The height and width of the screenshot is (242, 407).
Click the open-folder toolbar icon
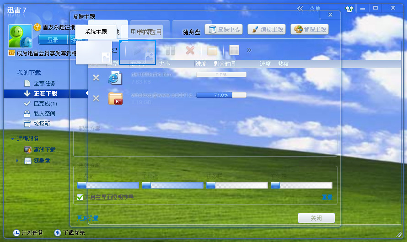(212, 50)
